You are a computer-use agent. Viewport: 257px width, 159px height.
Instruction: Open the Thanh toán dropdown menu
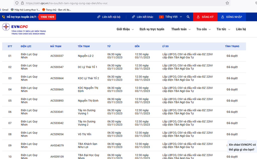coord(181,29)
